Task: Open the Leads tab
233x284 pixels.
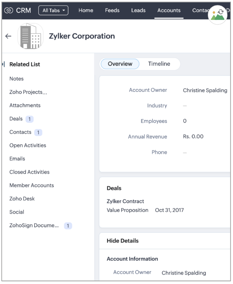Action: [x=138, y=10]
